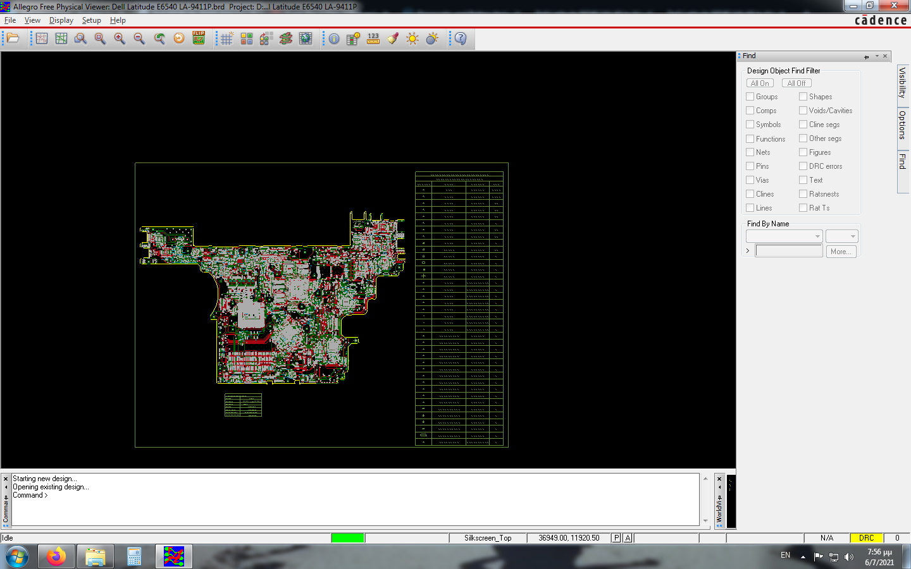This screenshot has width=911, height=569.
Task: Expand the Find By Name object type dropdown
Action: (784, 236)
